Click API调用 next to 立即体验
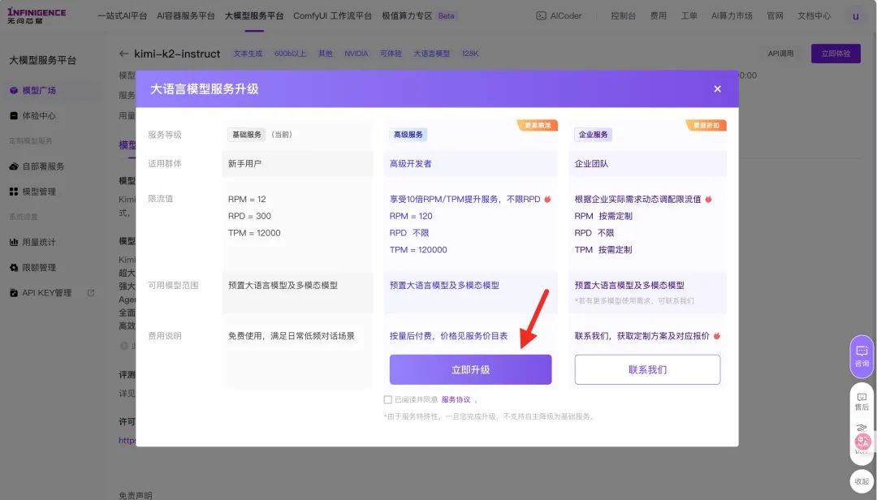Screen dimensions: 877x500 pyautogui.click(x=781, y=54)
